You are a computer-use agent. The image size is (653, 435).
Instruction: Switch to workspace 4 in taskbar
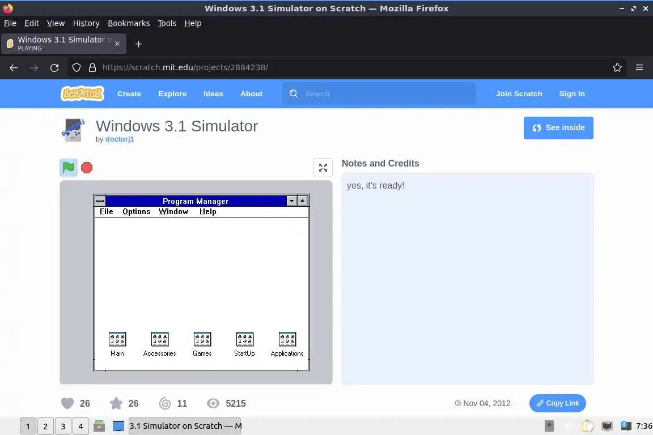coord(80,427)
